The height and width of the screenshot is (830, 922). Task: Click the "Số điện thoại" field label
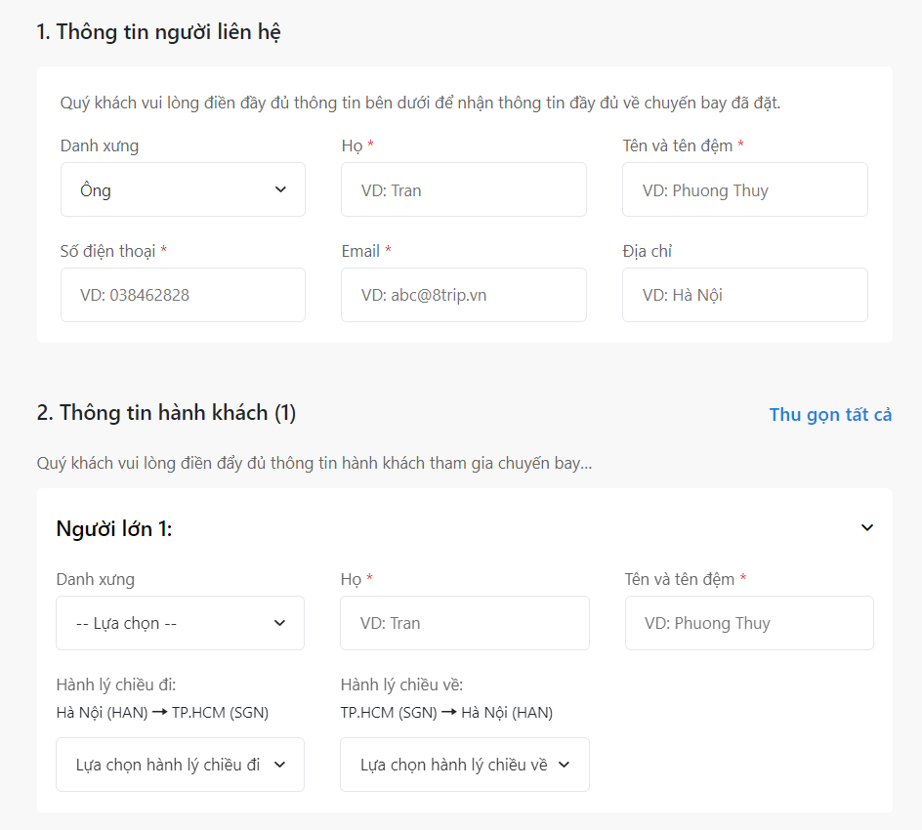pyautogui.click(x=107, y=251)
